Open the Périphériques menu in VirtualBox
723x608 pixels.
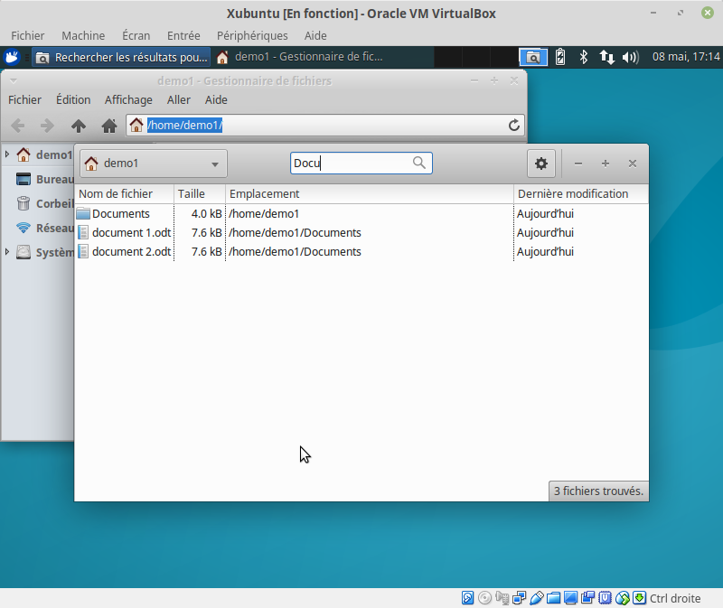click(x=252, y=35)
